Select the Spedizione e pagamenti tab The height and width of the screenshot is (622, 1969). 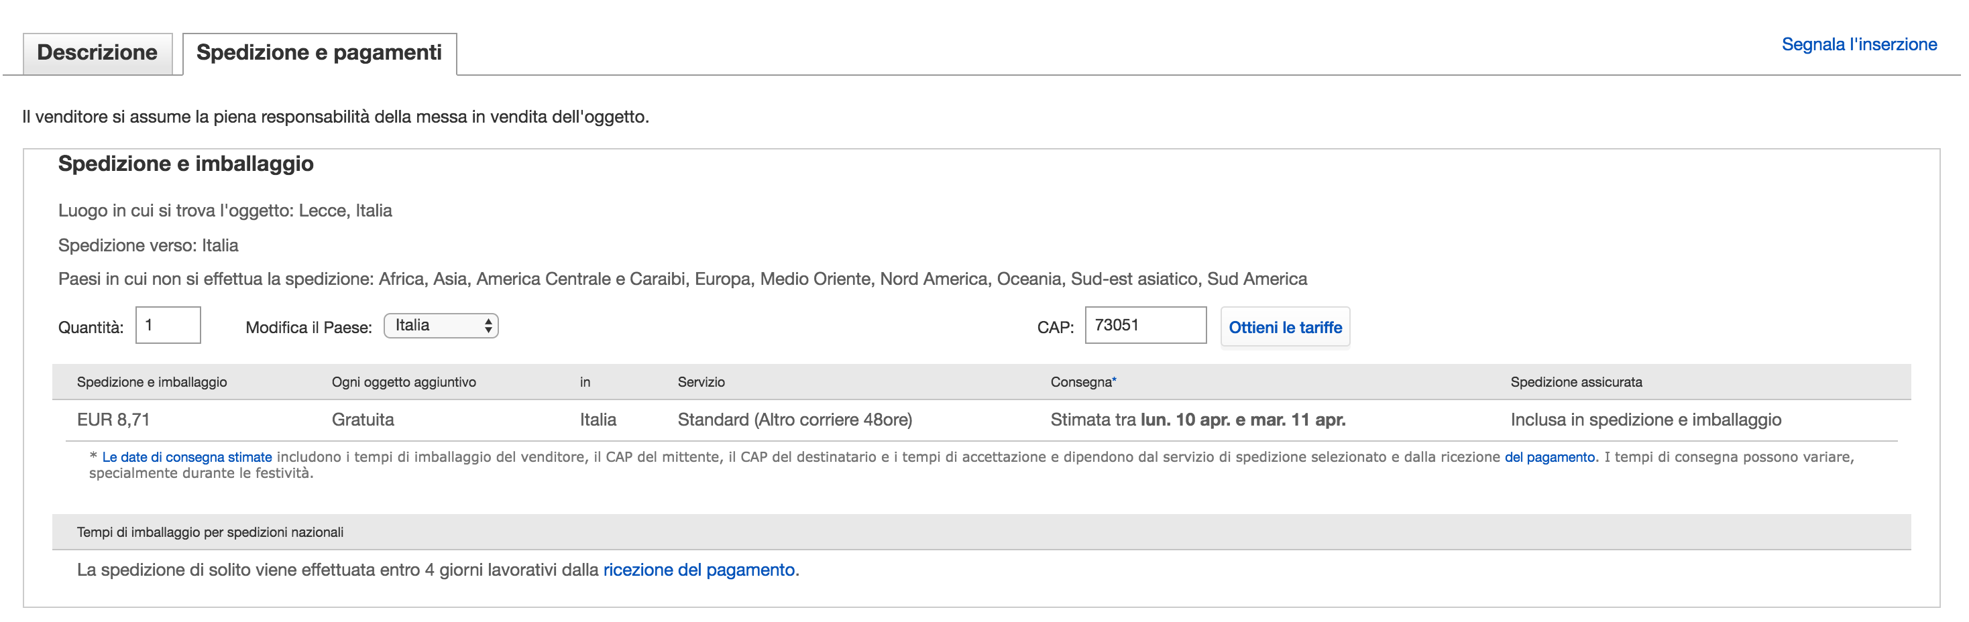[319, 53]
